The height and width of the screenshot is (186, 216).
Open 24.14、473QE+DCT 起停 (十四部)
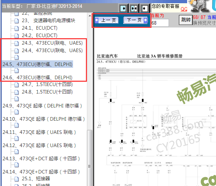click(41, 172)
